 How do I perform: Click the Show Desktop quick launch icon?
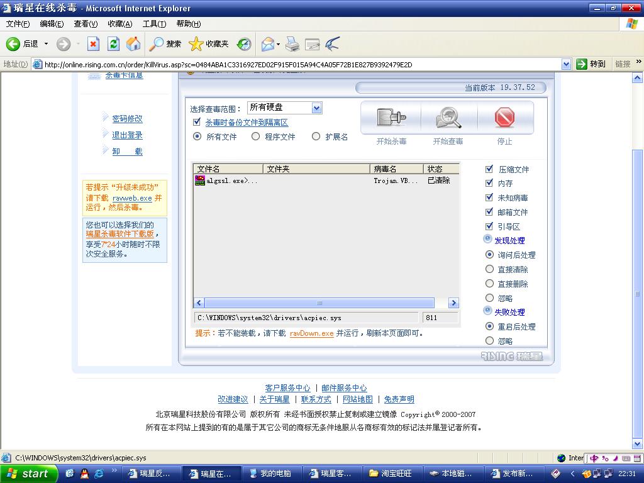pos(70,474)
